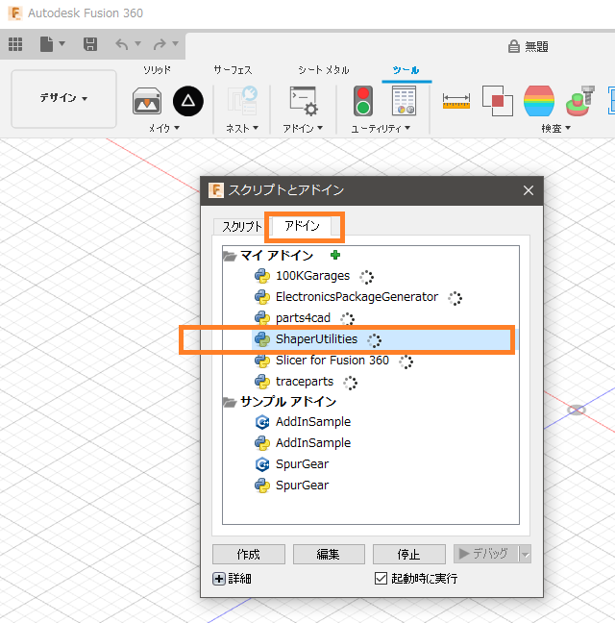
Task: Click the Save floppy disk icon
Action: [90, 44]
